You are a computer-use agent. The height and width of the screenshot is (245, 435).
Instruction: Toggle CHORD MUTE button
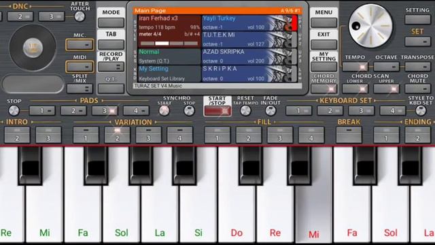pyautogui.click(x=417, y=88)
